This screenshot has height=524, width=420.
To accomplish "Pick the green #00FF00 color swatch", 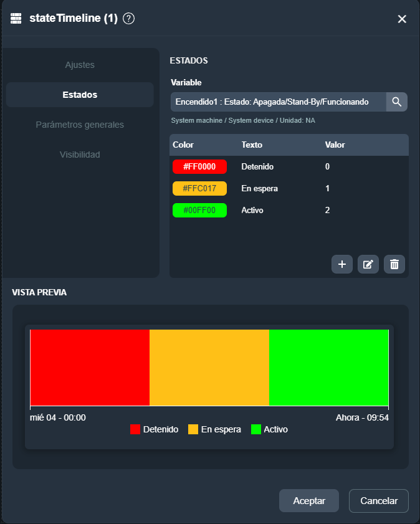I will 199,210.
